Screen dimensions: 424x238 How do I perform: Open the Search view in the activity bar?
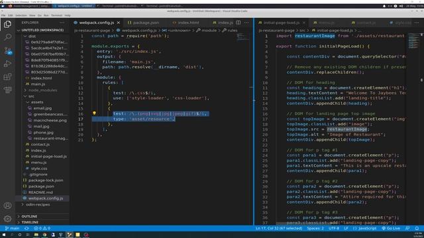point(7,37)
